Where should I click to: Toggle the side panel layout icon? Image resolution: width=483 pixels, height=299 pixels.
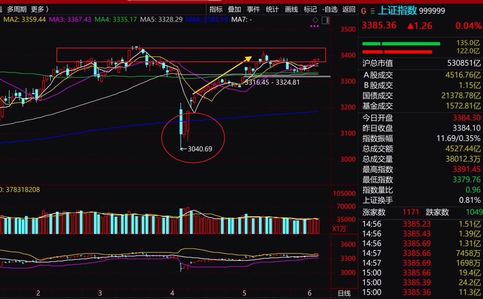(325, 20)
